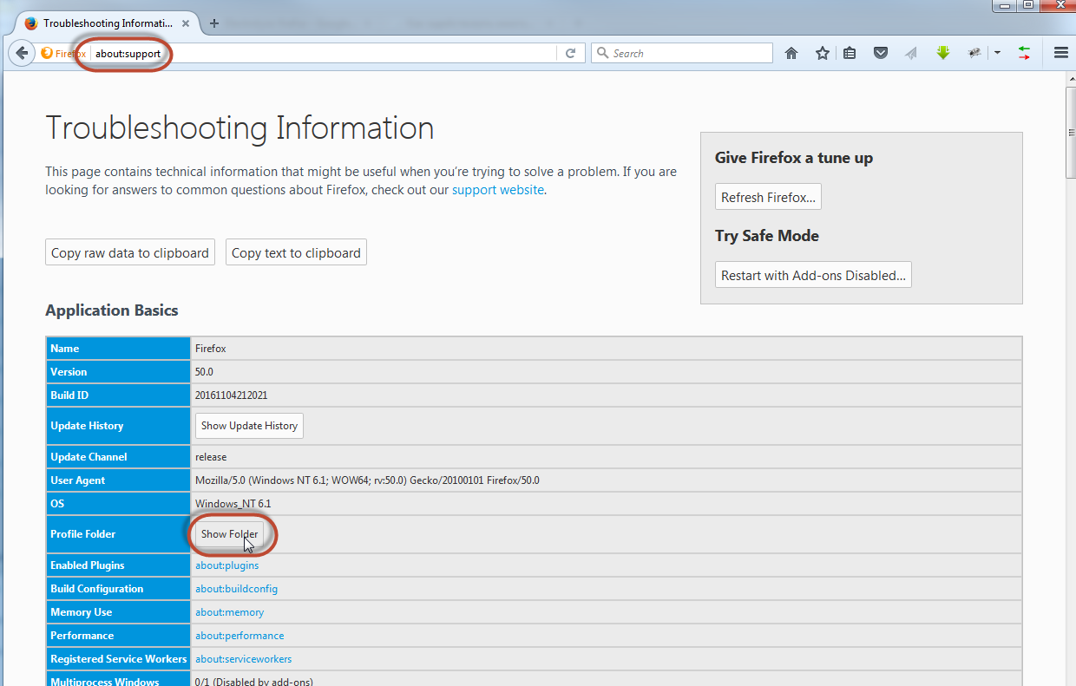Click the vertical scrollbar thumb
The width and height of the screenshot is (1076, 686).
[1071, 131]
